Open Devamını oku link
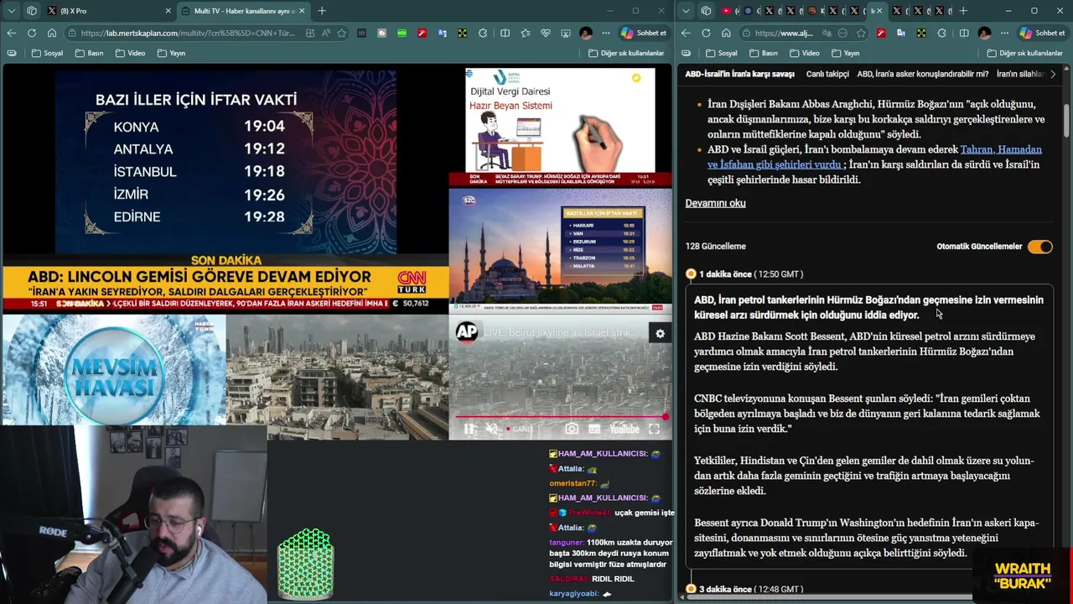1073x604 pixels. (715, 203)
